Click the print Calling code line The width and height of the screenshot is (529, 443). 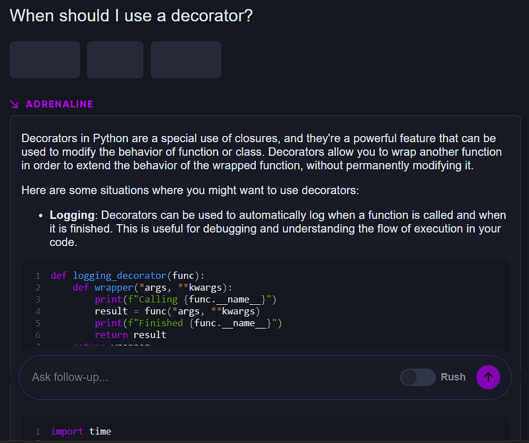coord(186,300)
